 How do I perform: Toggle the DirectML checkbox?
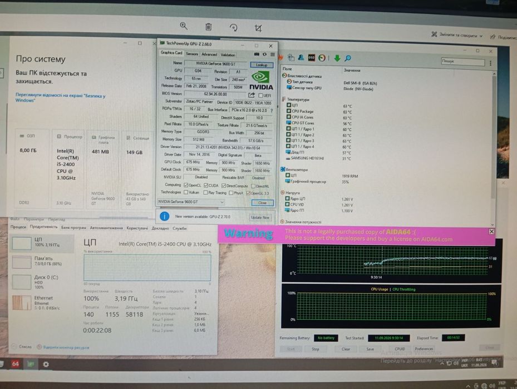[x=253, y=186]
